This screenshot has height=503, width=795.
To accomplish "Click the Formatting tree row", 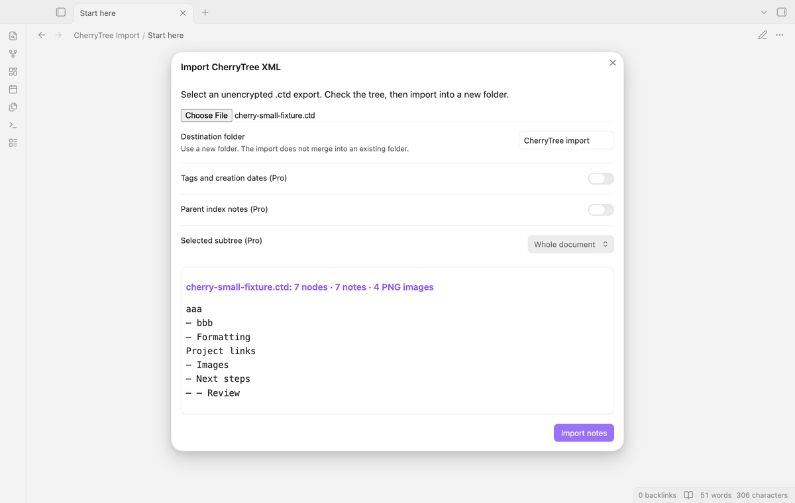I will click(218, 337).
